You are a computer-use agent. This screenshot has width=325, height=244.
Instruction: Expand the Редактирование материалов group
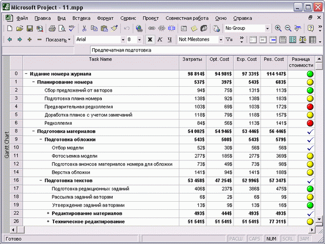[x=48, y=213]
